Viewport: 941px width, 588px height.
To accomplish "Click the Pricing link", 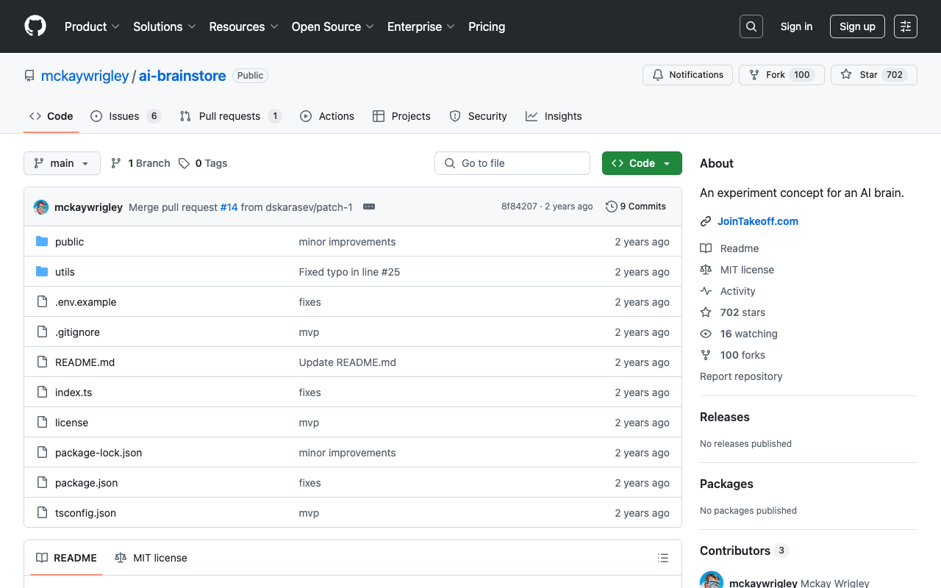I will 487,26.
